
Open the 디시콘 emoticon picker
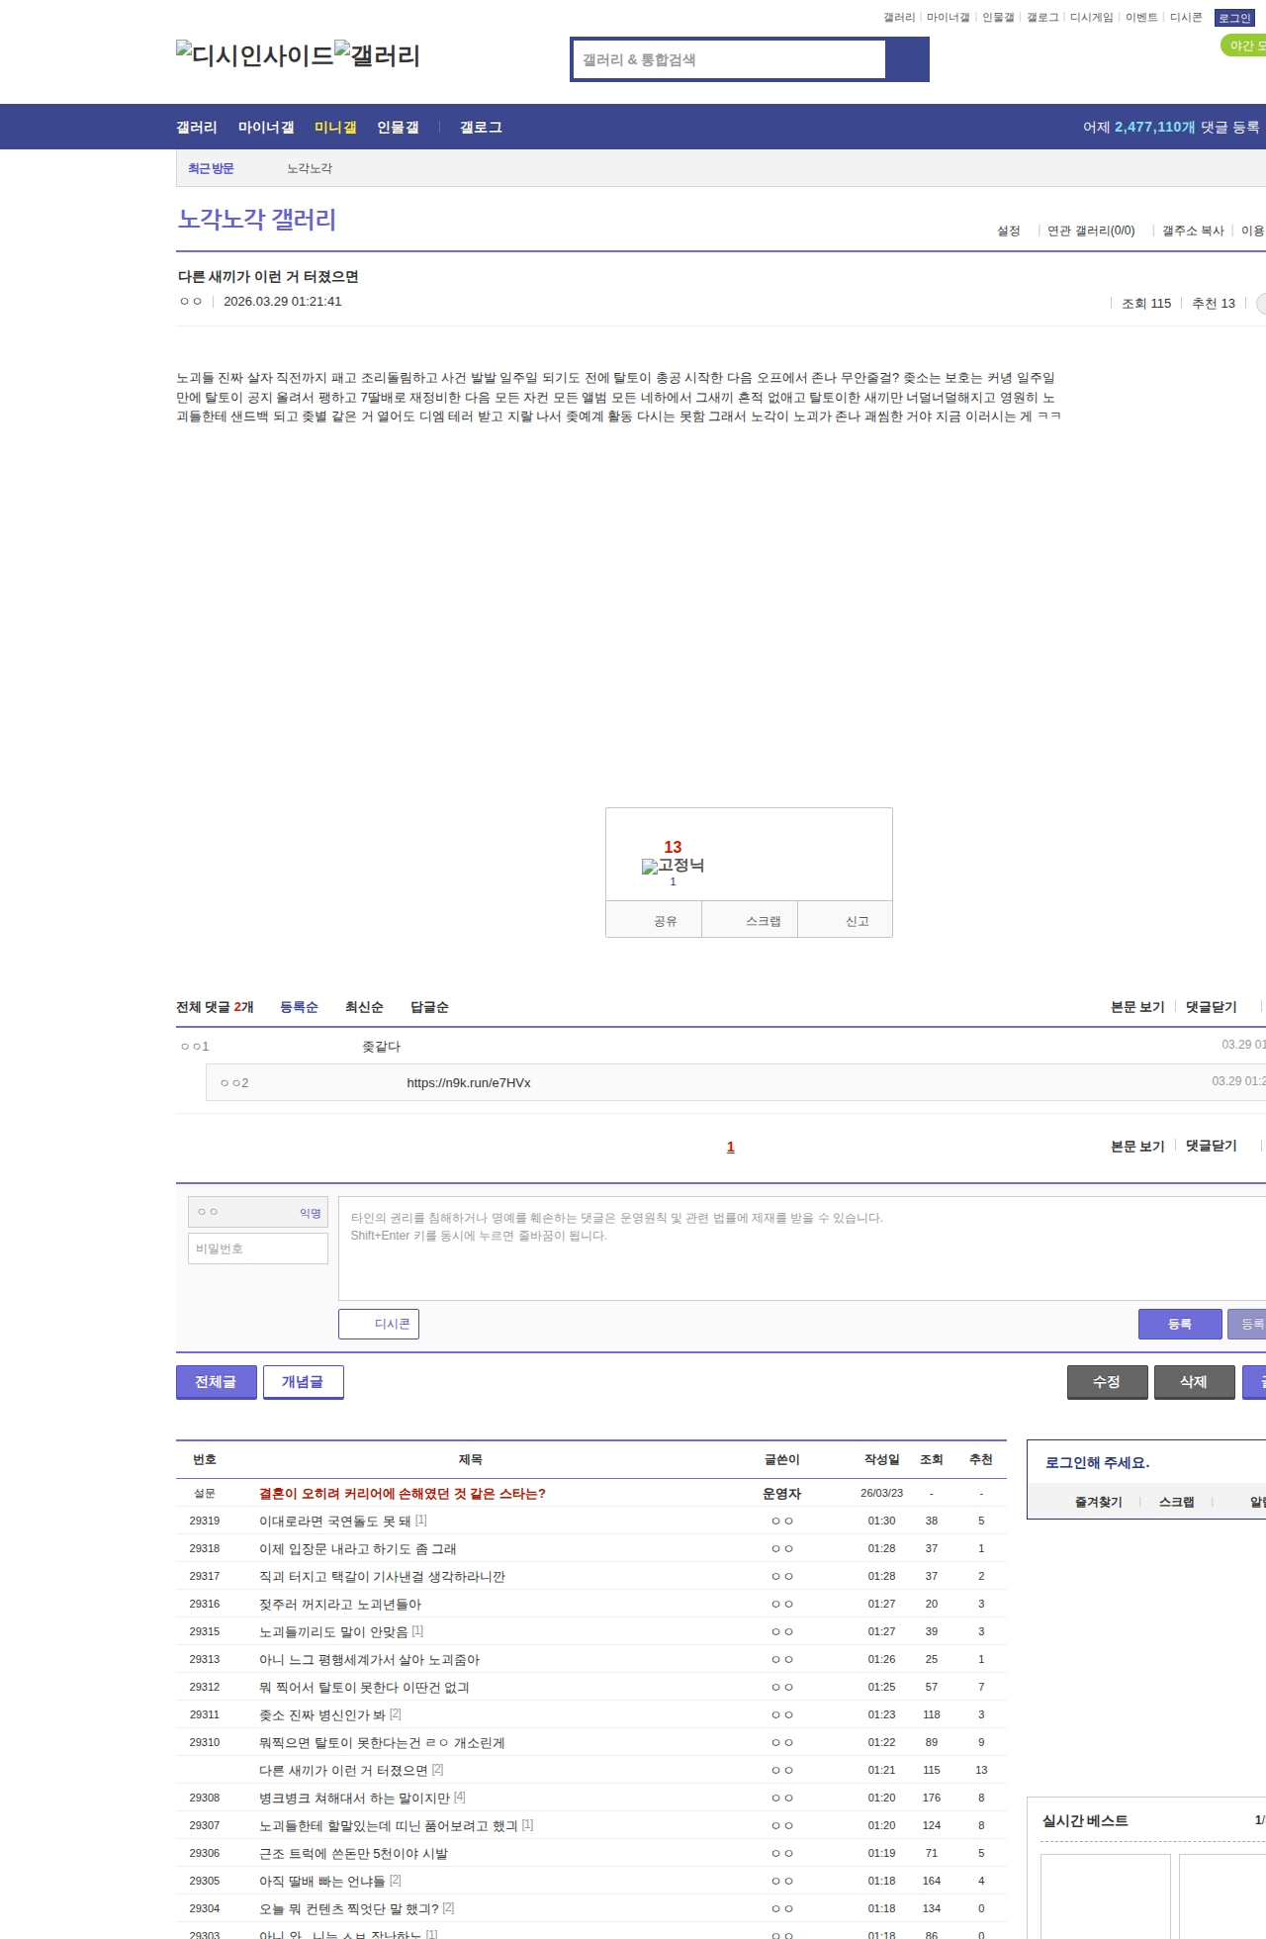tap(379, 1324)
